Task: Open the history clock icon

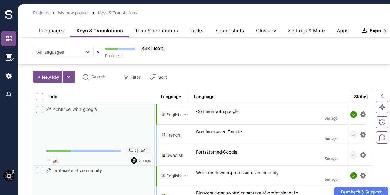Action: (x=382, y=122)
